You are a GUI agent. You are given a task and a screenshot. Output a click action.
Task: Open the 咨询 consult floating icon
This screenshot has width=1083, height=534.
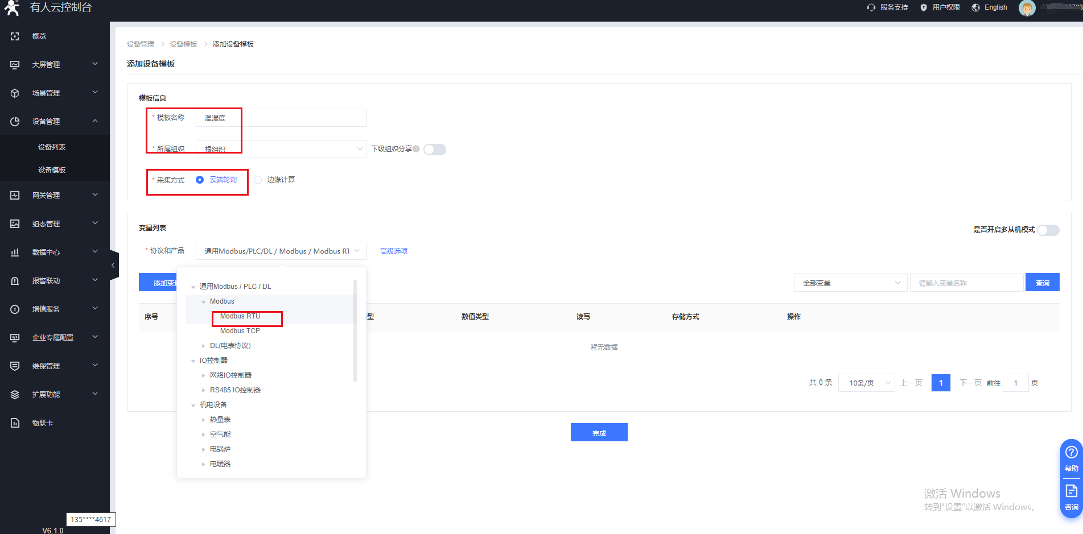pyautogui.click(x=1071, y=496)
